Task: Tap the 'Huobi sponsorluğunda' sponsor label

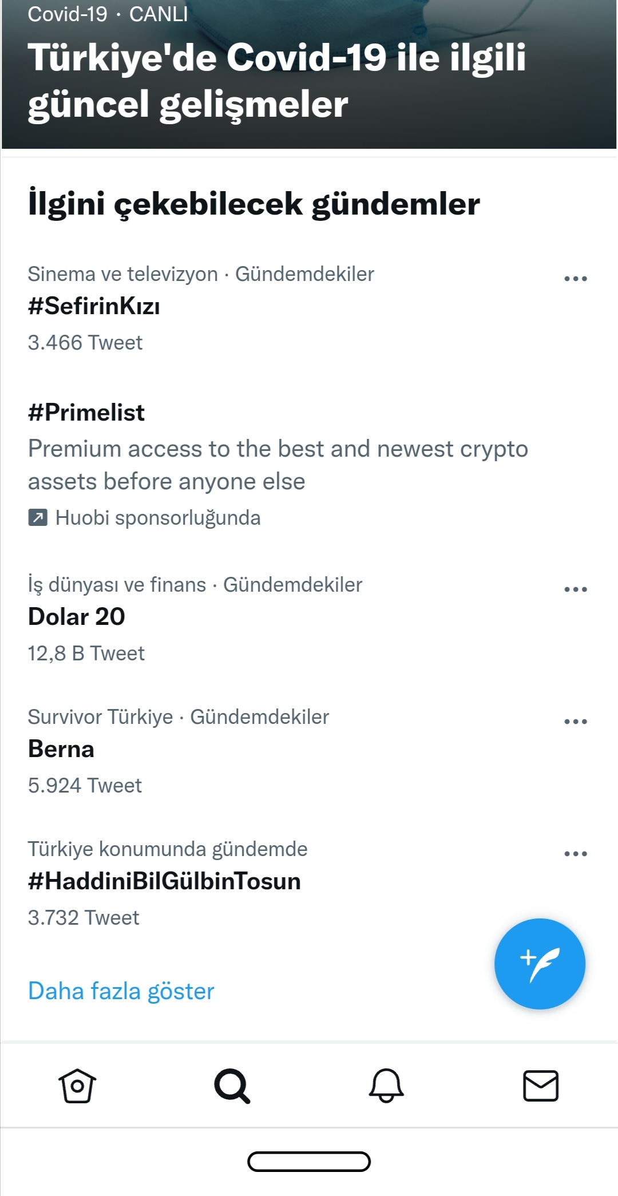Action: (158, 518)
